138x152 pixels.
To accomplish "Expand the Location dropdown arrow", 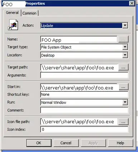I will (125, 55).
